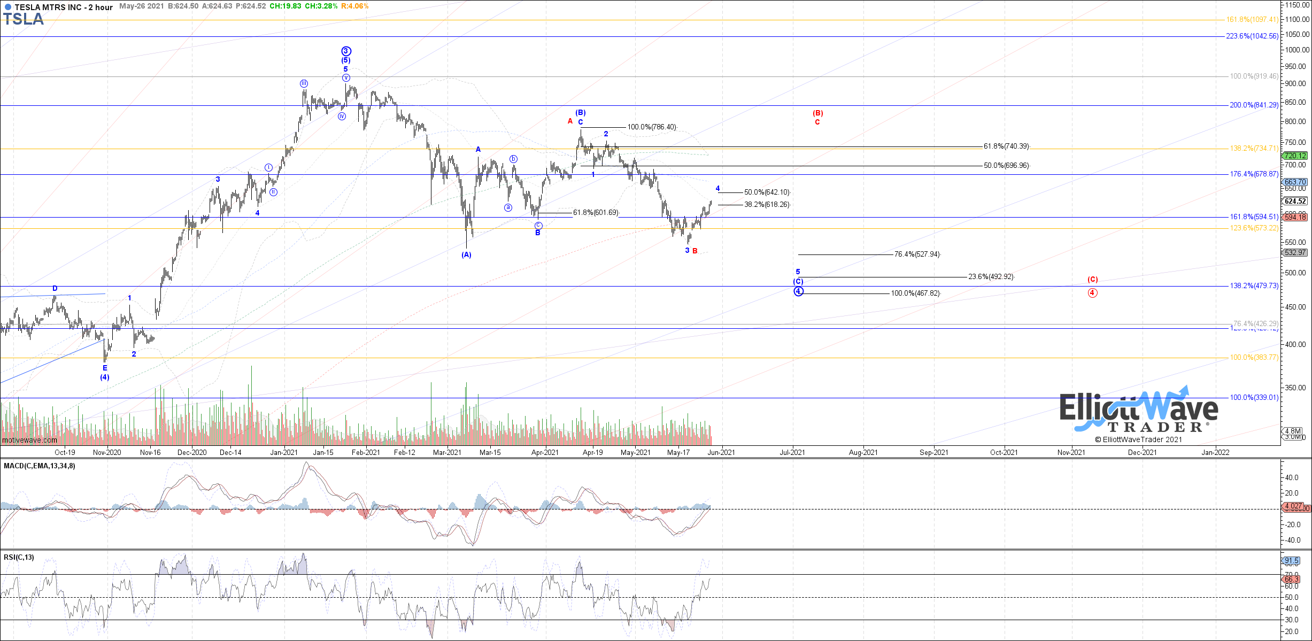Screen dimensions: 1312x641
Task: Click the Nov-2020 date on time axis
Action: (x=107, y=452)
